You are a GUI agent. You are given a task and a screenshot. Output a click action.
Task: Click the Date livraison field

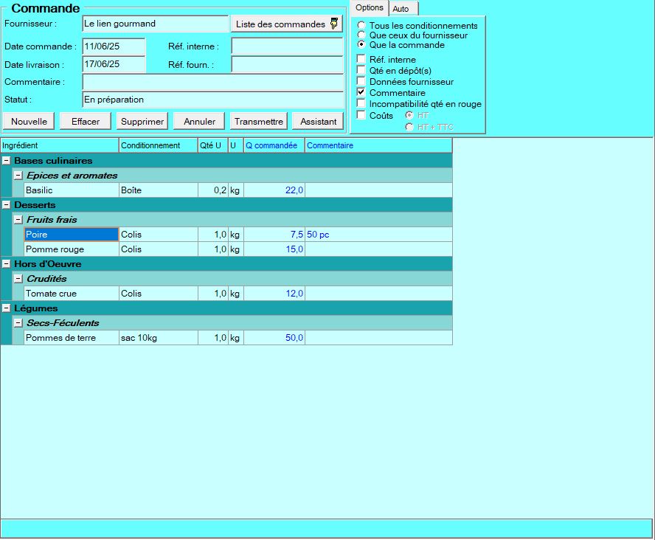pos(114,64)
